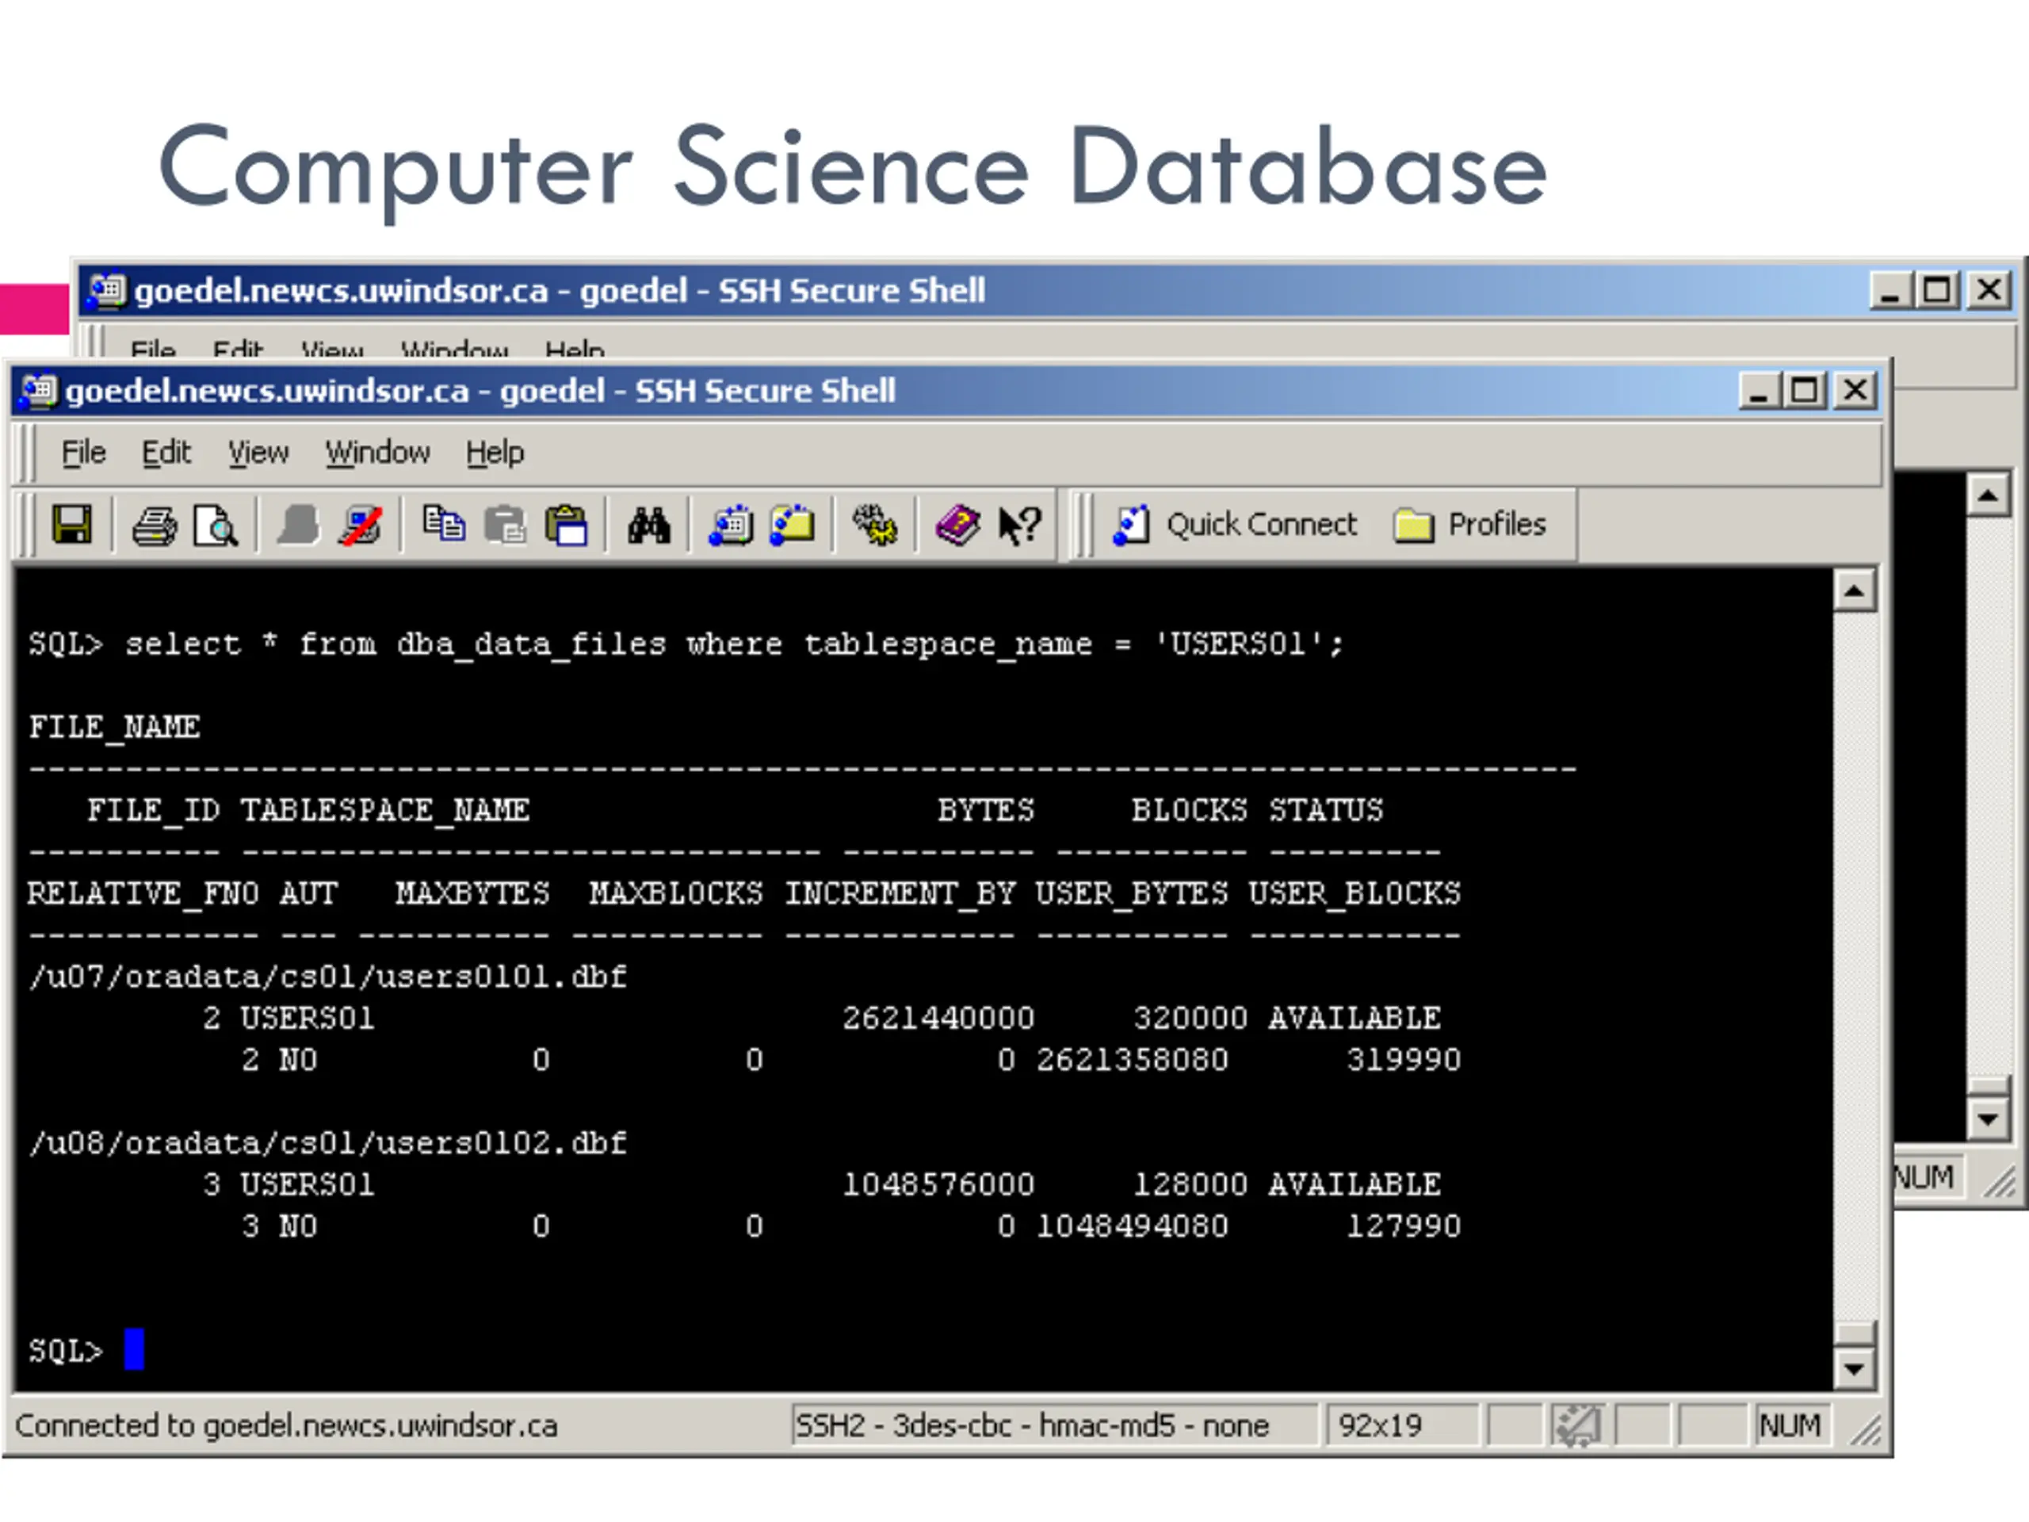Click the INCREMENT_BY column header
Image resolution: width=2029 pixels, height=1522 pixels.
point(900,893)
